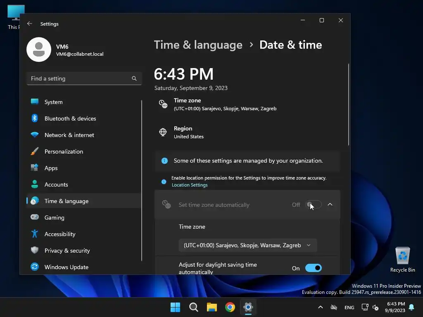Click Time & language breadcrumb
The height and width of the screenshot is (317, 423).
[x=198, y=45]
